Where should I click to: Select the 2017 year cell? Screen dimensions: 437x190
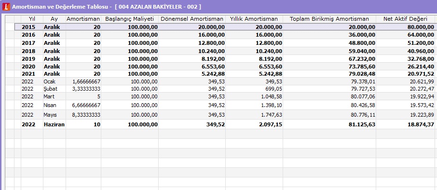[32, 43]
